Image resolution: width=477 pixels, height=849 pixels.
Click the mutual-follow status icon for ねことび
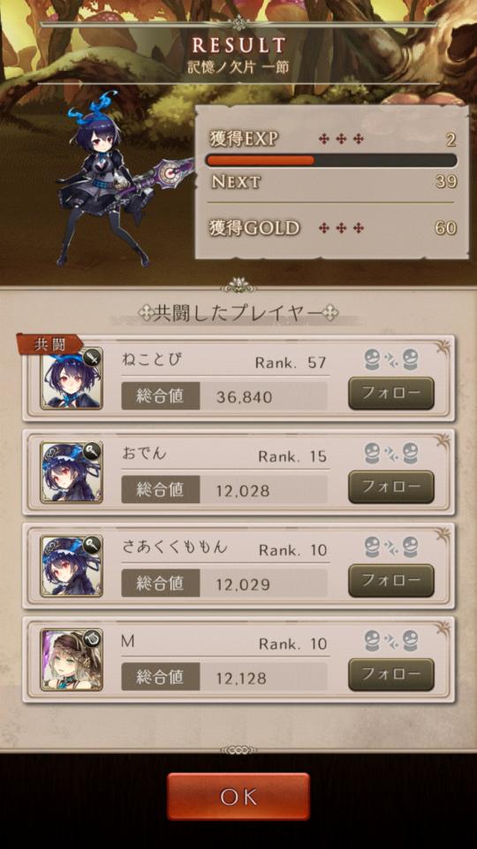point(391,360)
